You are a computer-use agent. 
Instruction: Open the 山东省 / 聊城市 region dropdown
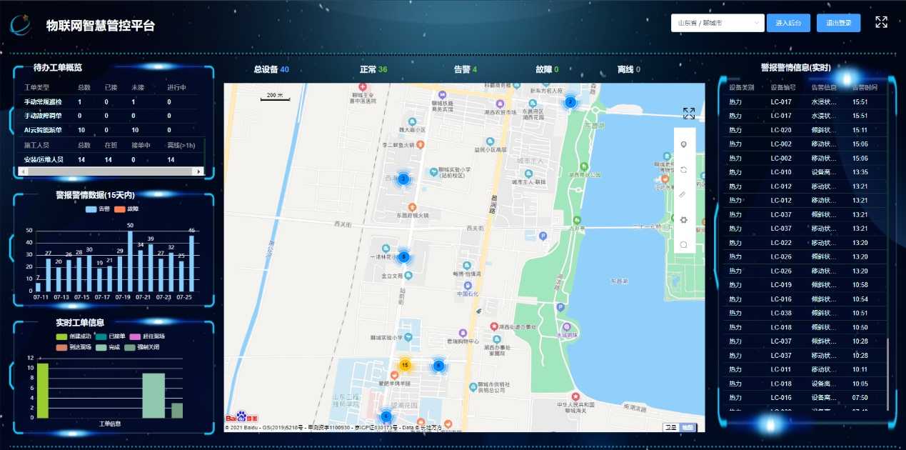click(717, 23)
